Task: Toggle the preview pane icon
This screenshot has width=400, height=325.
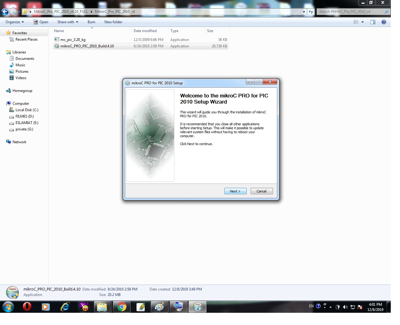Action: point(373,22)
